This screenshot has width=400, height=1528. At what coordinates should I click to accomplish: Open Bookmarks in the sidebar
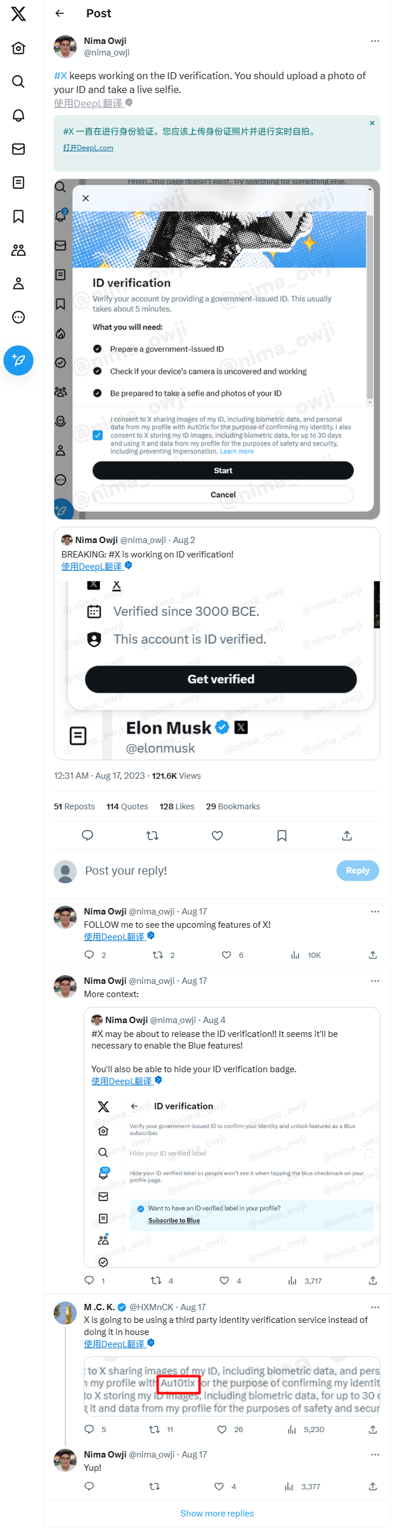(18, 217)
